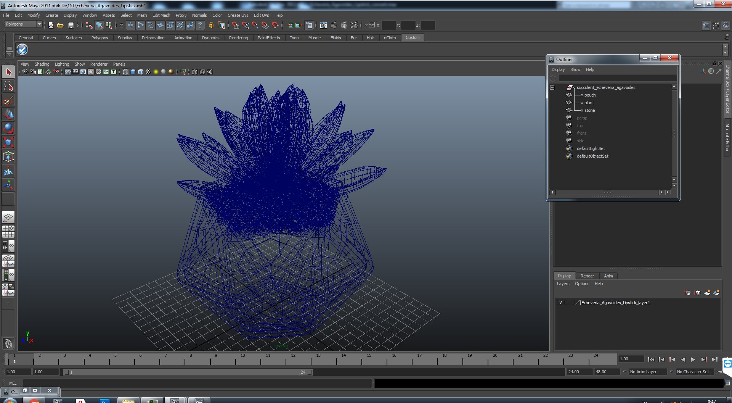
Task: Toggle Make Live magnet
Action: pyautogui.click(x=275, y=25)
